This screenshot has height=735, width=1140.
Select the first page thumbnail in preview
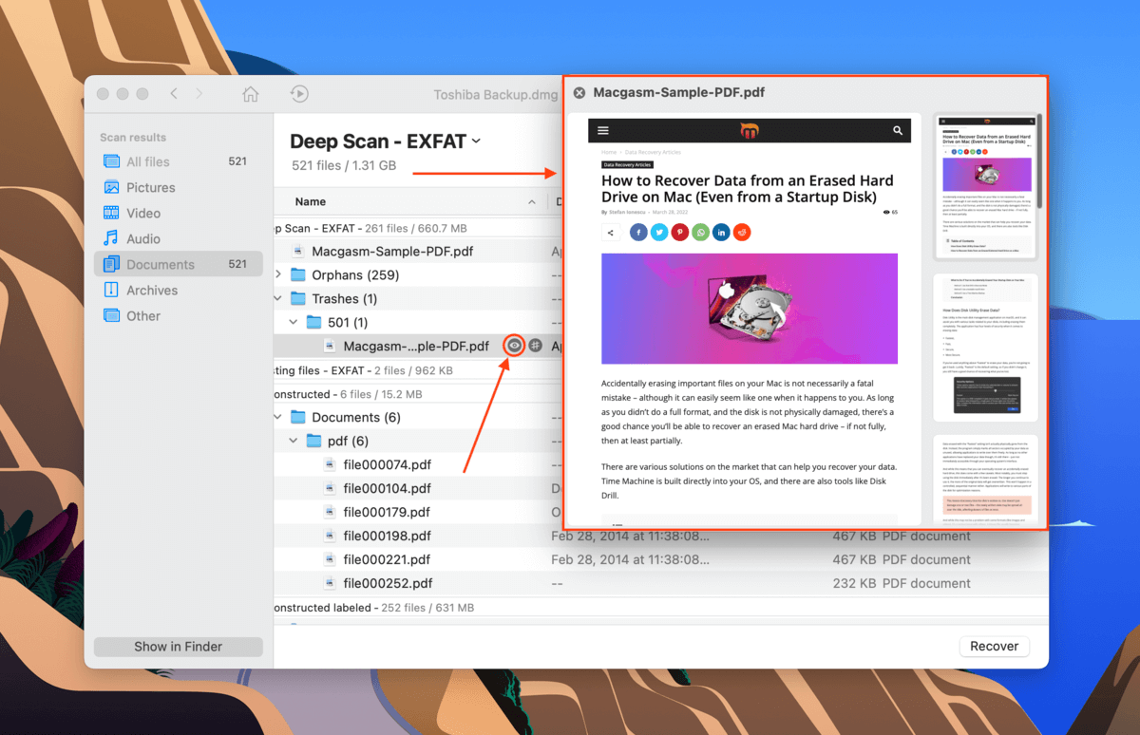pyautogui.click(x=986, y=187)
